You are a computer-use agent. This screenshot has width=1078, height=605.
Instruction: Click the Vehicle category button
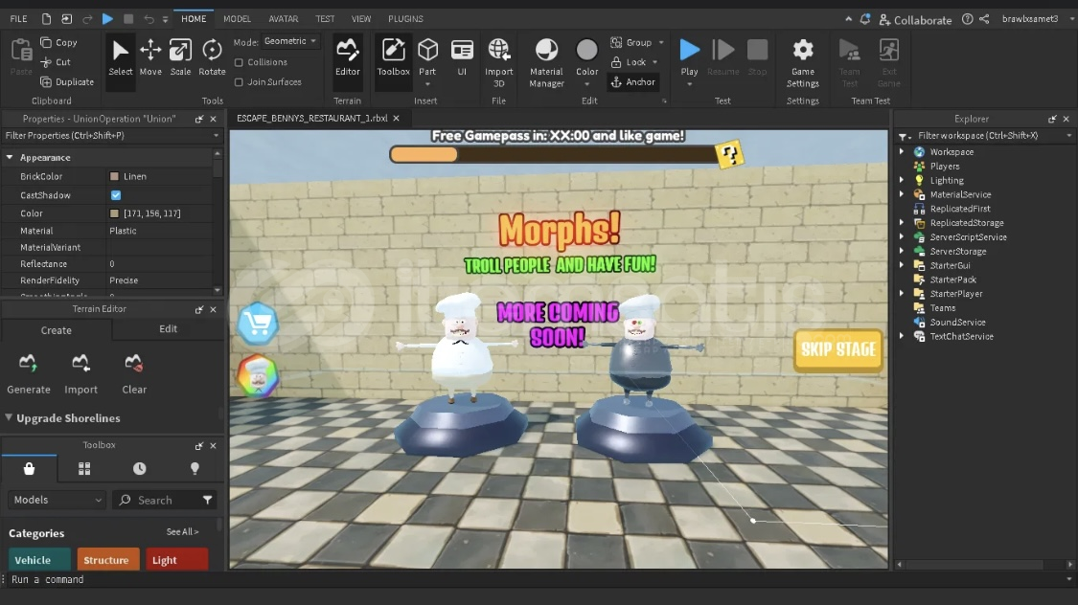pos(40,560)
